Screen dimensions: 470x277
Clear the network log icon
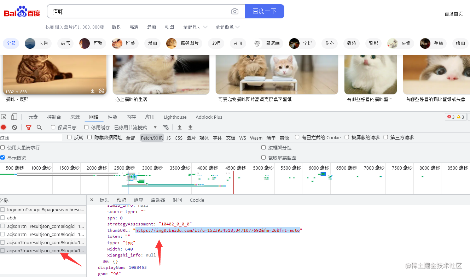(x=14, y=127)
